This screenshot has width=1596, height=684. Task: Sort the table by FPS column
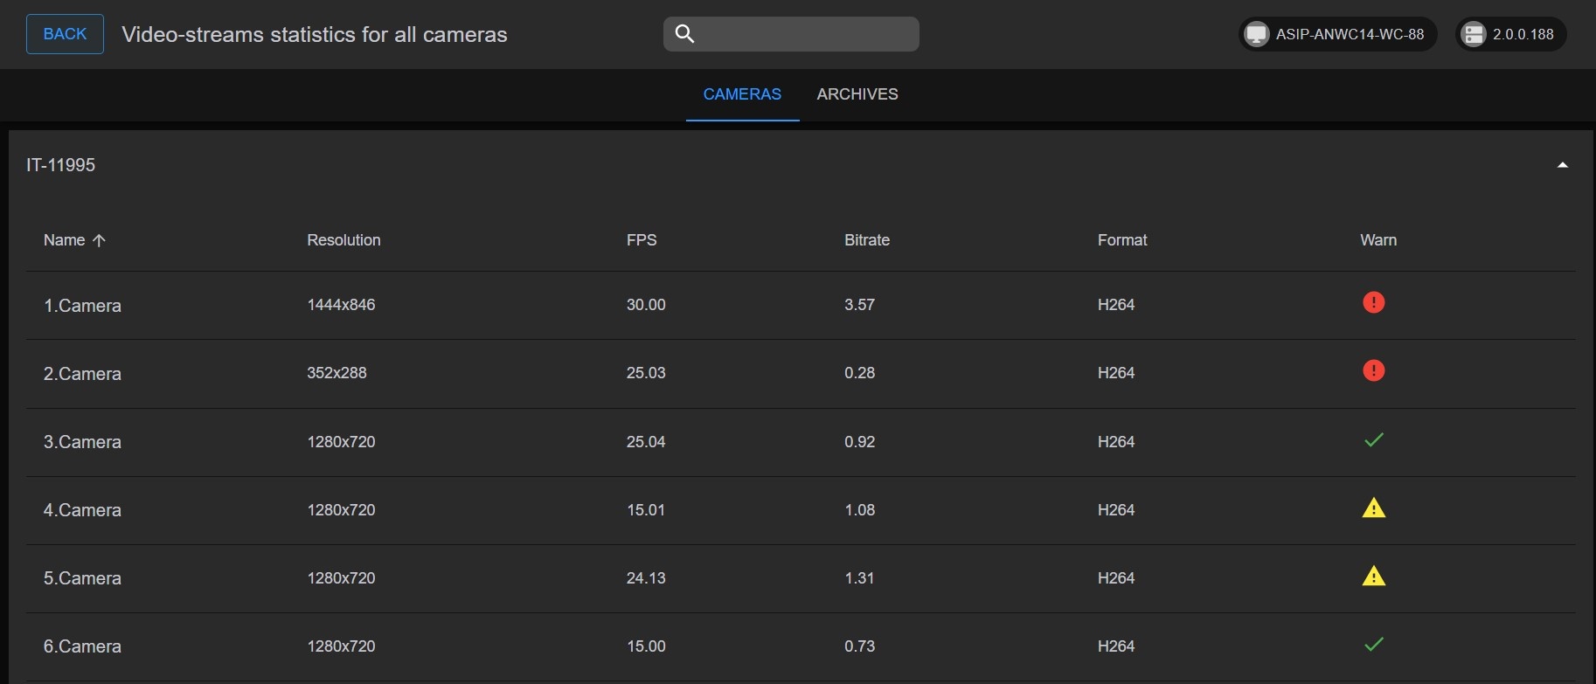641,240
